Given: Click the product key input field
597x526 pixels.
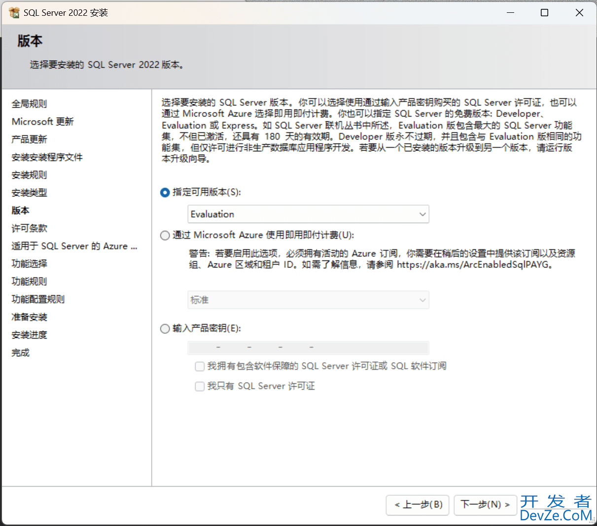Looking at the screenshot, I should tap(309, 348).
